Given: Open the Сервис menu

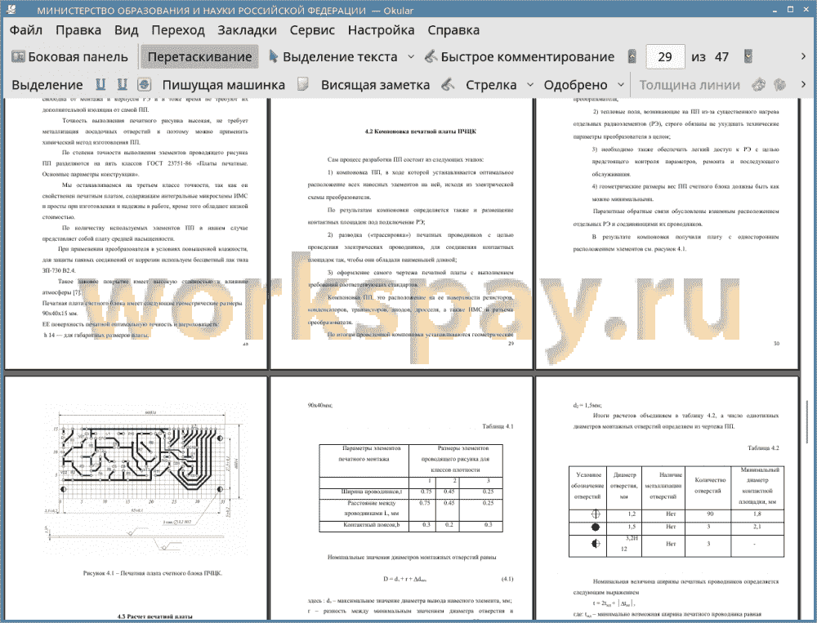Looking at the screenshot, I should pos(312,30).
